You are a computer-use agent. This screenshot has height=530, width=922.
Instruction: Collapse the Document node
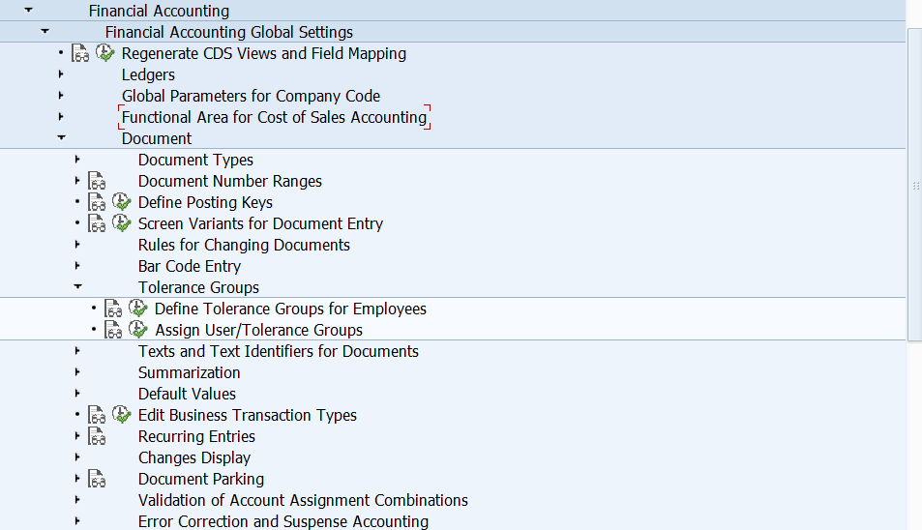point(61,137)
